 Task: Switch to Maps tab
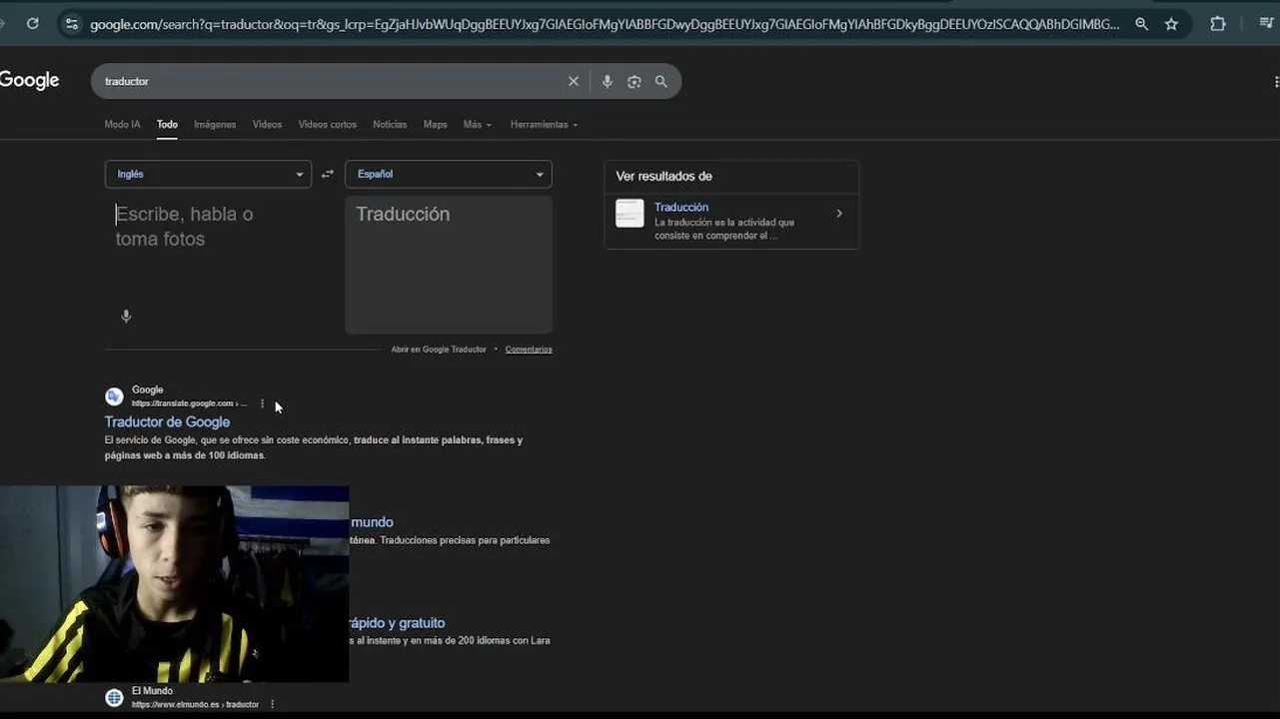pyautogui.click(x=435, y=125)
